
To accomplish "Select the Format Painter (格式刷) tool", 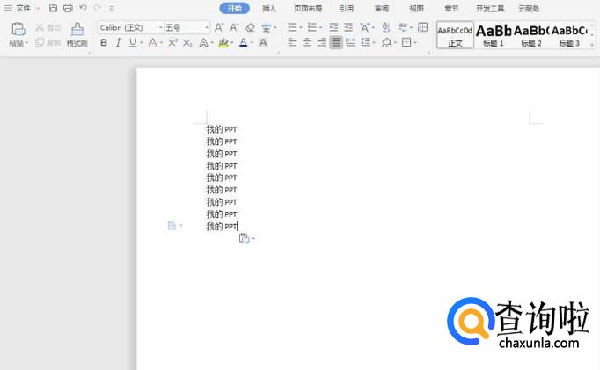I will (x=77, y=34).
